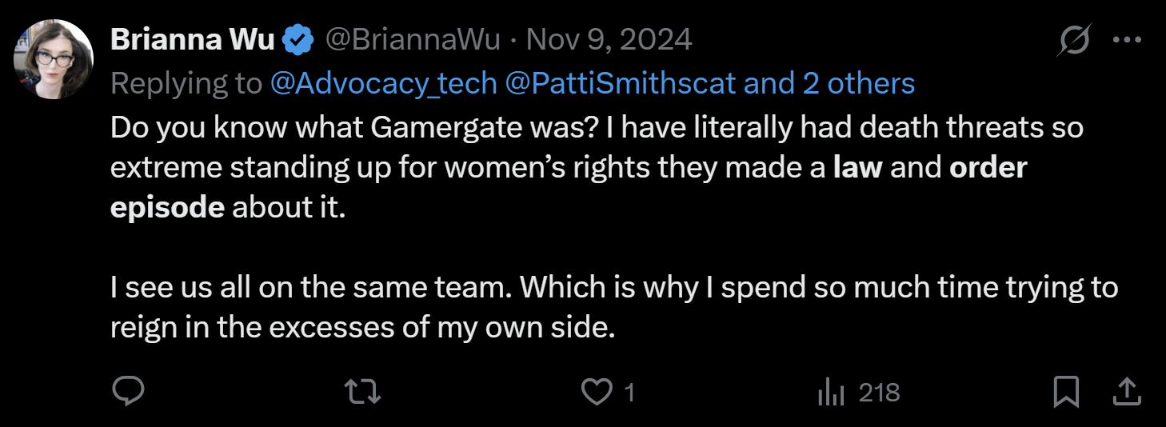This screenshot has height=427, width=1166.
Task: Click the like count number 1
Action: [629, 393]
